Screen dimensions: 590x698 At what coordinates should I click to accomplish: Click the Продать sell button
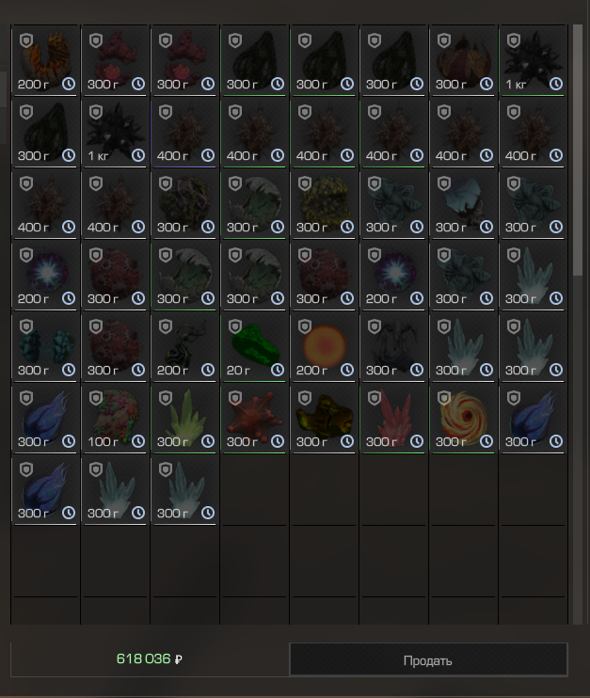point(428,659)
